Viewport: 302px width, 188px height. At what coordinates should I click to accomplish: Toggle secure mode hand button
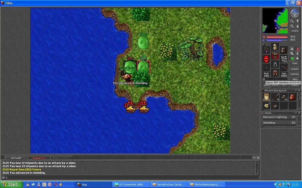tap(298, 58)
